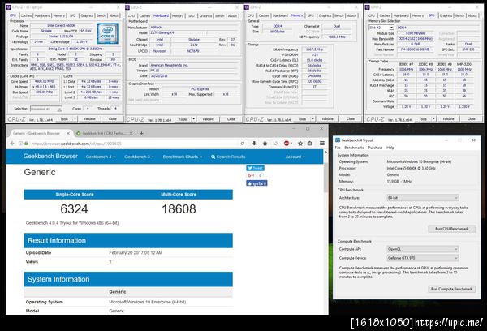Click the Result Information heading

click(x=57, y=240)
